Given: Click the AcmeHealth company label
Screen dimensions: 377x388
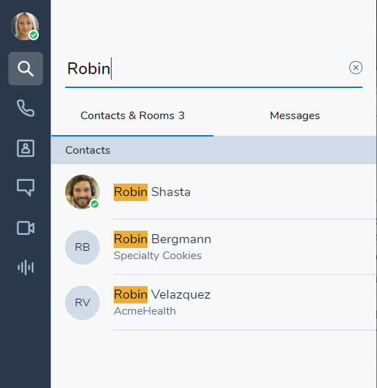Looking at the screenshot, I should tap(145, 311).
